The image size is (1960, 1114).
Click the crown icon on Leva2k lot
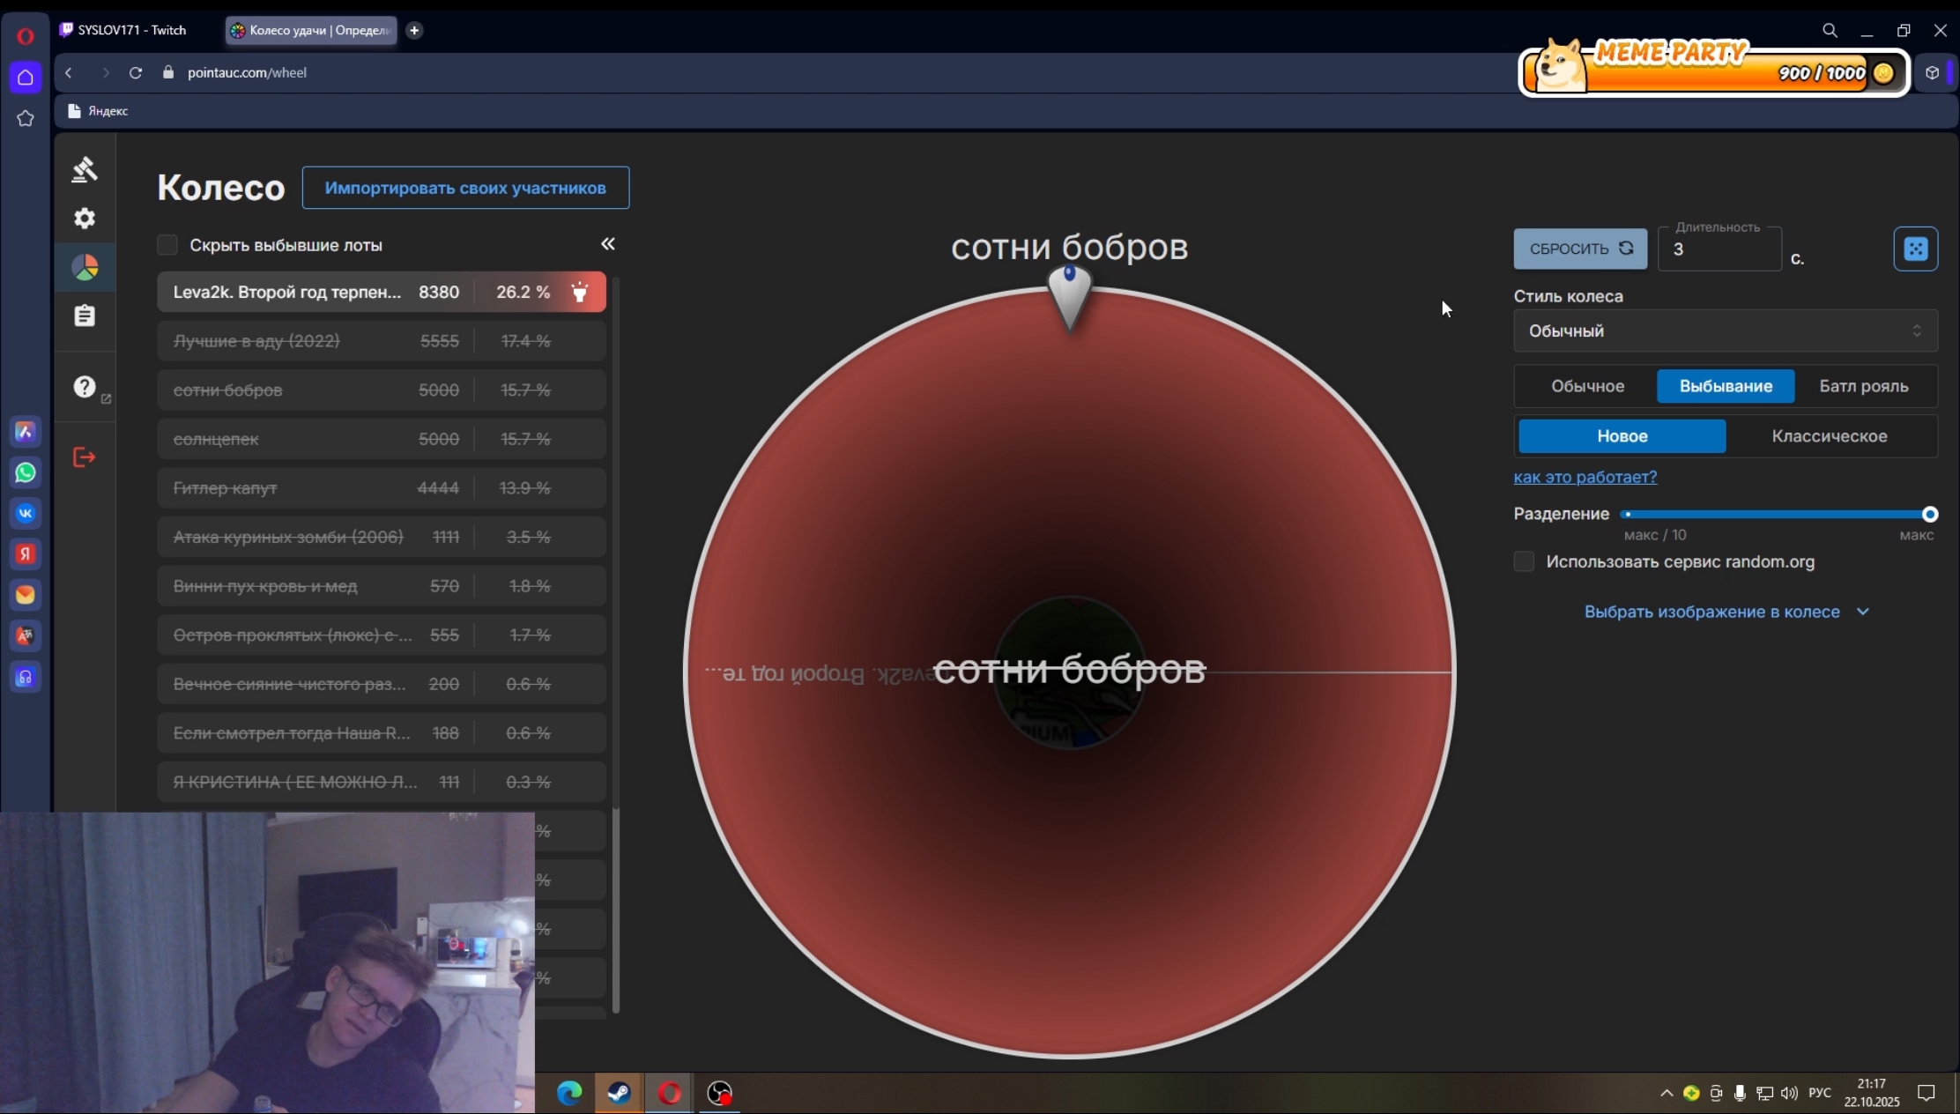(580, 293)
